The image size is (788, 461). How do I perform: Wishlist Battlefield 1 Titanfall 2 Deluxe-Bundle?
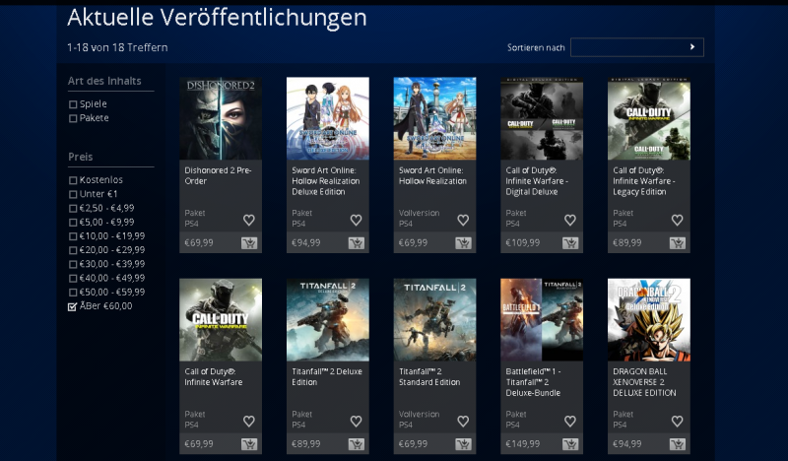pos(570,421)
